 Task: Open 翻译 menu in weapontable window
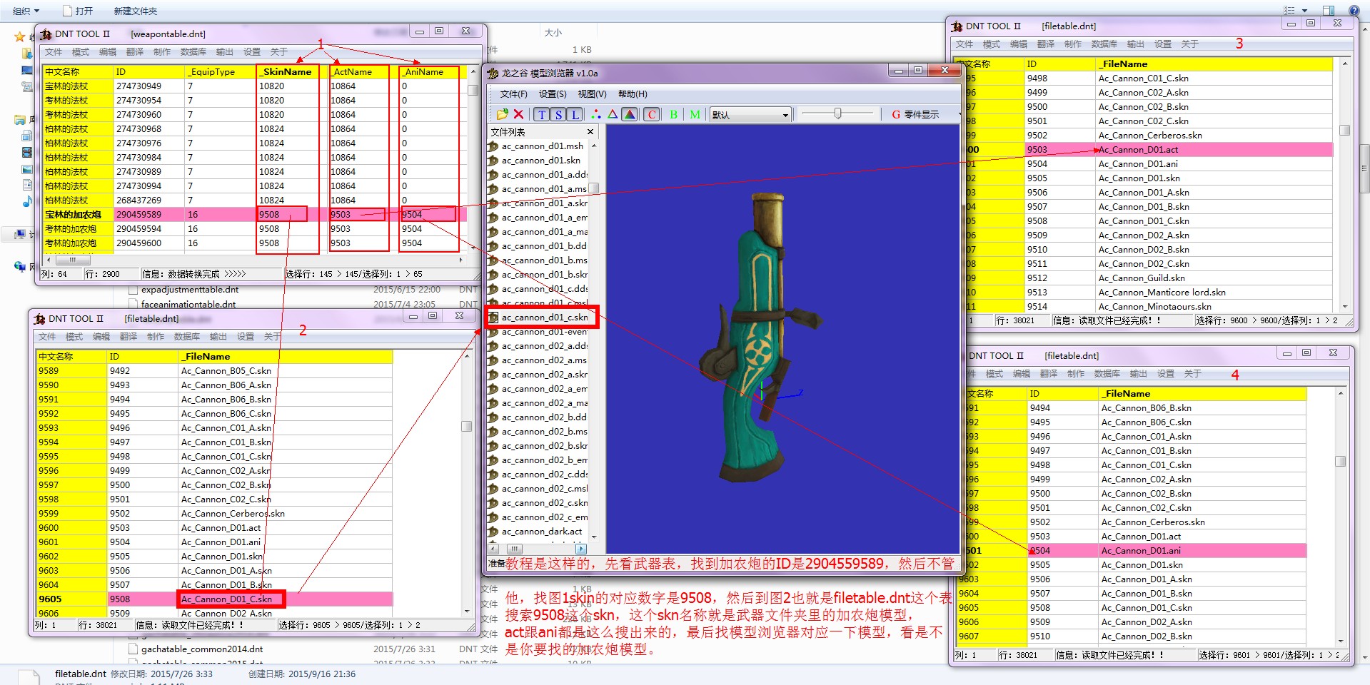tap(135, 52)
